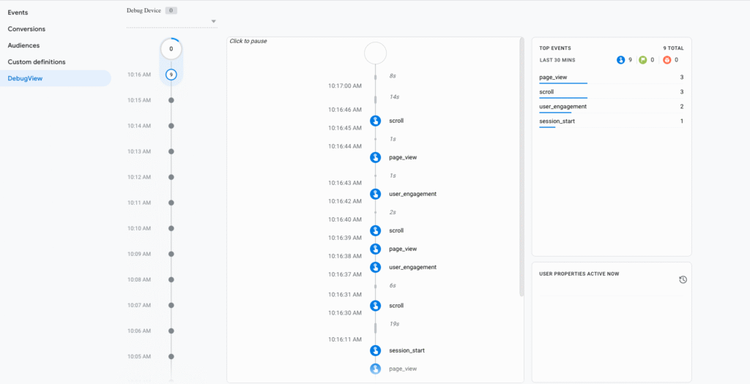750x384 pixels.
Task: Open user properties history clock icon
Action: (683, 279)
